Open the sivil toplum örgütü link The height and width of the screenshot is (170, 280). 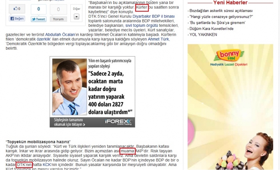[142, 25]
